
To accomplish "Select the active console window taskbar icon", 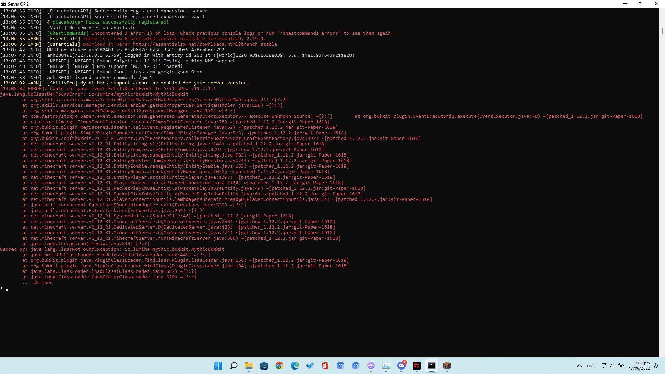I will pyautogui.click(x=432, y=366).
